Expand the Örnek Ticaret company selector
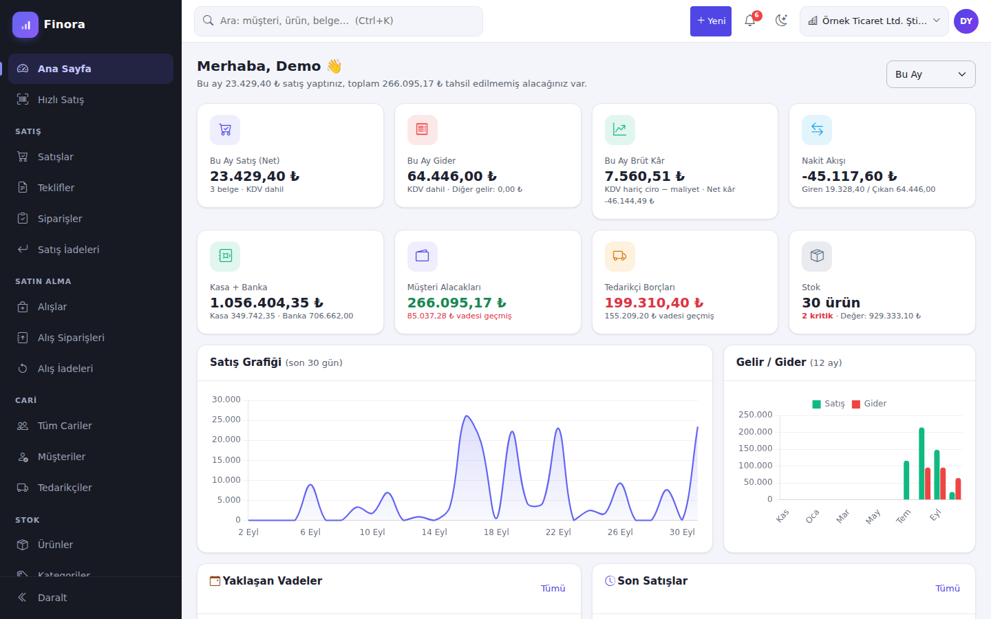The width and height of the screenshot is (991, 619). 874,21
